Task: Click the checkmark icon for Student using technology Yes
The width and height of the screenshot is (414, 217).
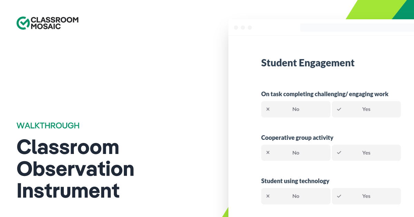Action: (x=339, y=196)
